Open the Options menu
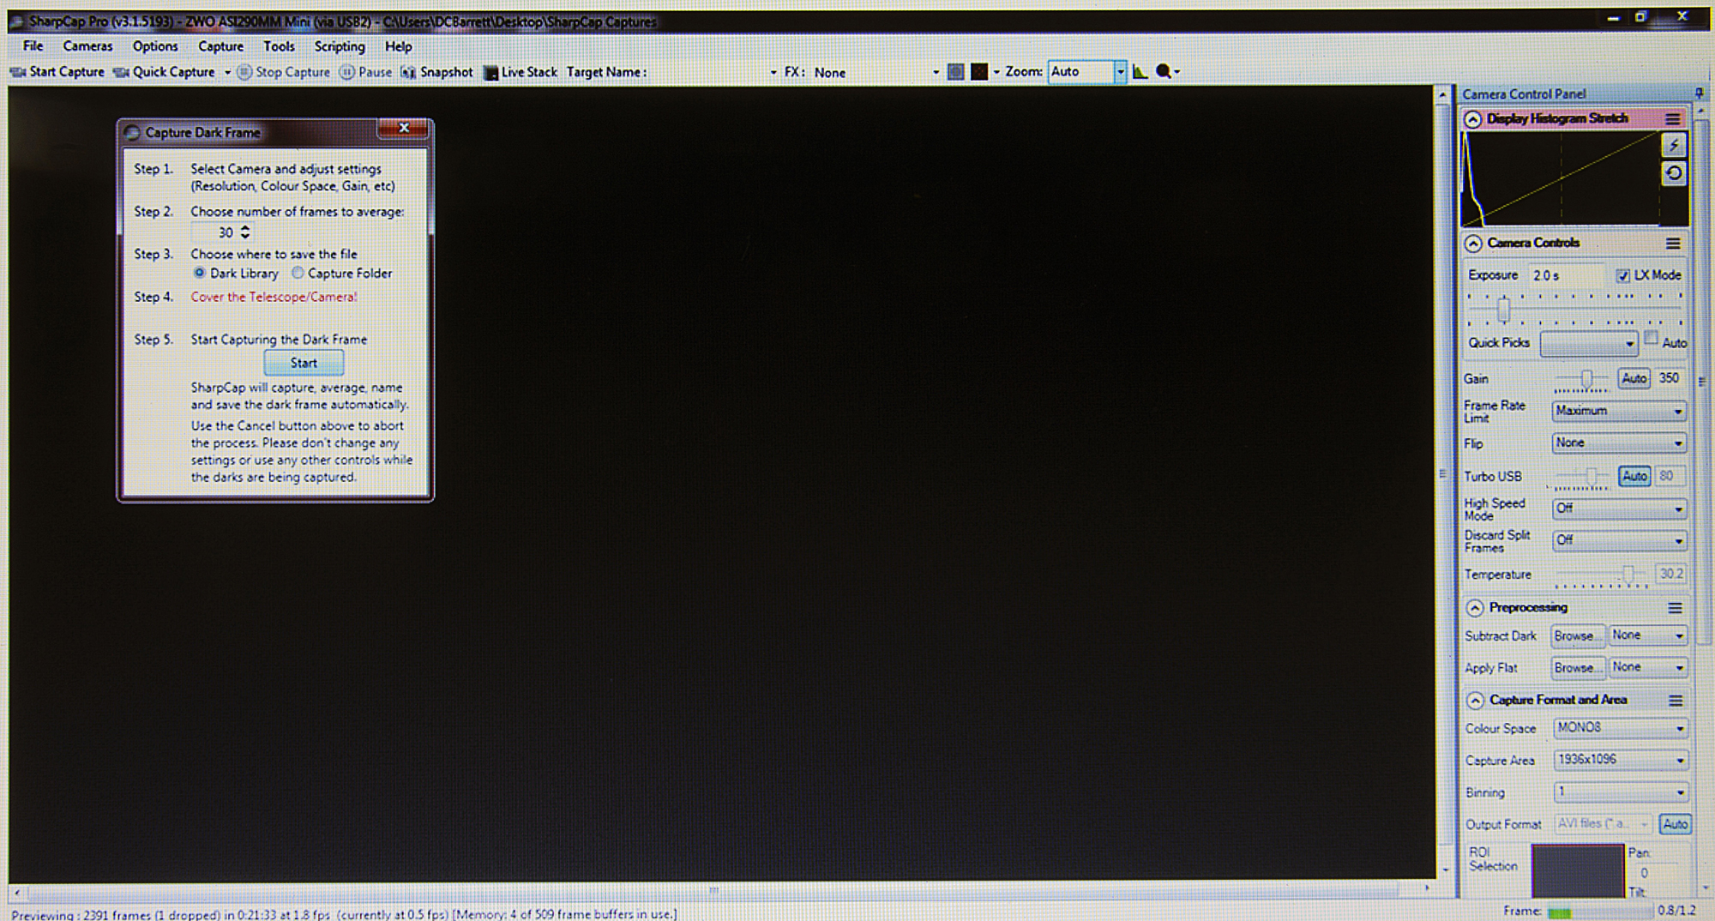Viewport: 1715px width, 921px height. pos(155,46)
